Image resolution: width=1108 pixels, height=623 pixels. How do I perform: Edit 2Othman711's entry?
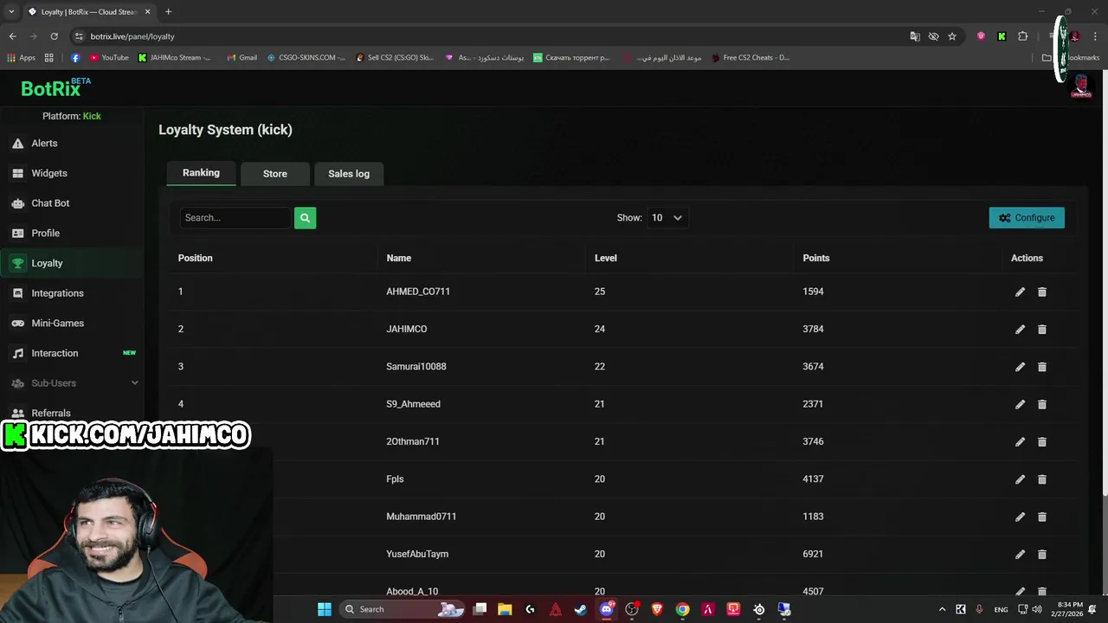(1020, 442)
